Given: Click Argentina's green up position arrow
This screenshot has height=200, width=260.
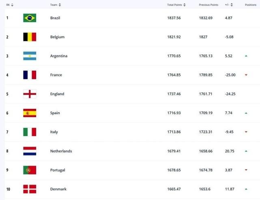Looking at the screenshot, I should pos(246,56).
